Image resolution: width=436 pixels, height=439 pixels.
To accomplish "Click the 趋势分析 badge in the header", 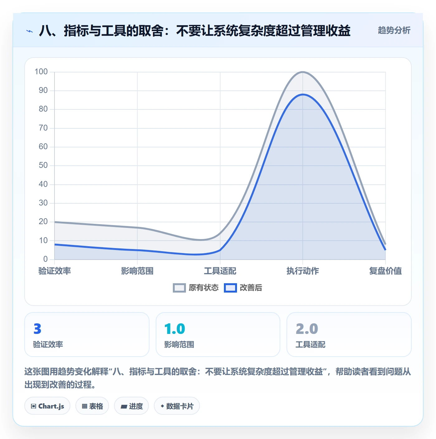I will (394, 30).
